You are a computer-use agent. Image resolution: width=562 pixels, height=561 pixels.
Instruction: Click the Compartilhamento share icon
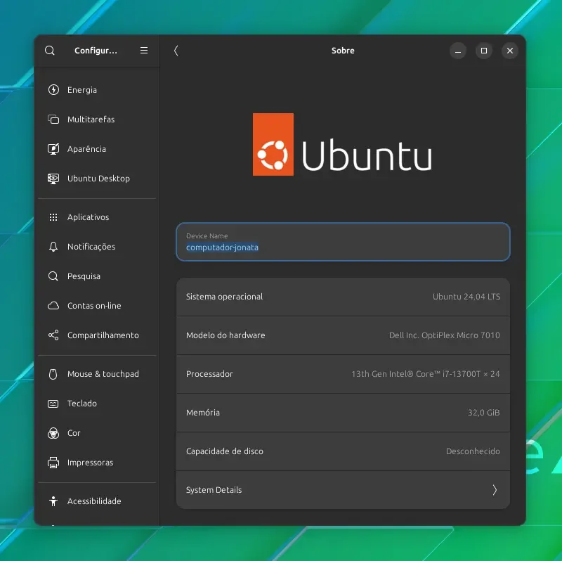point(53,335)
